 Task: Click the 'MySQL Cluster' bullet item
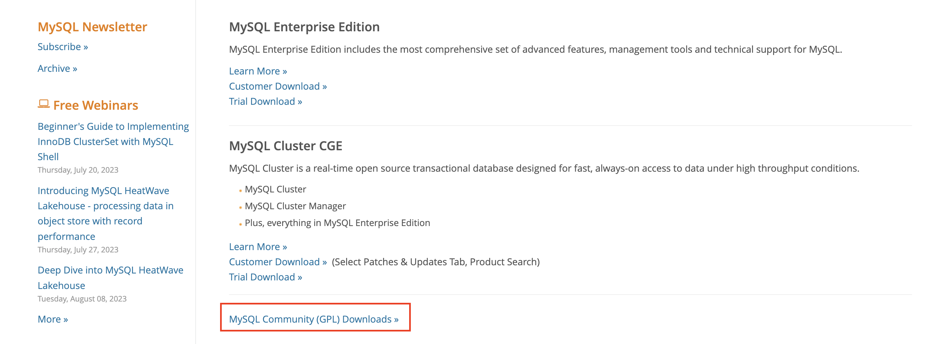(275, 189)
